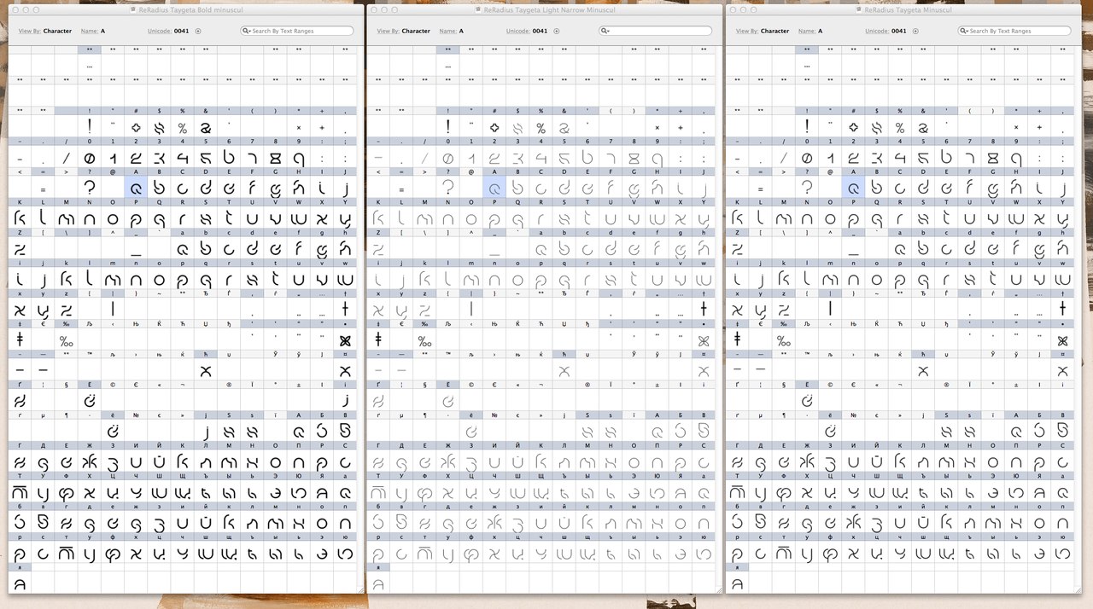Click Unicode plus icon in Bold window
This screenshot has height=609, width=1093.
click(x=198, y=31)
